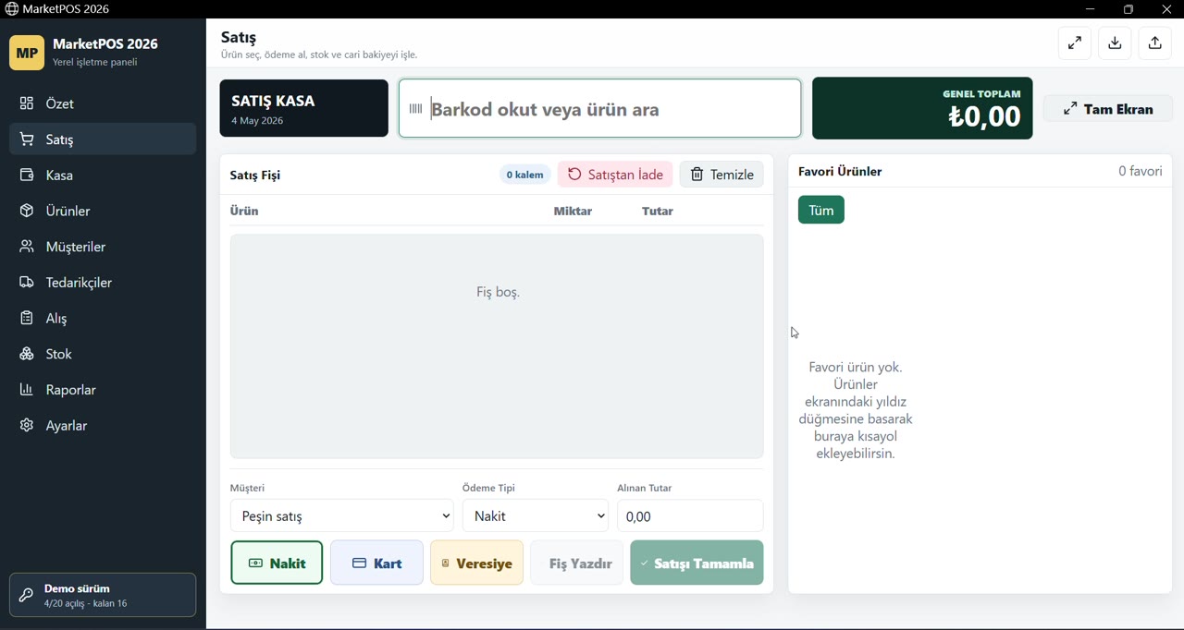
Task: Click the MP logo badge
Action: [x=27, y=53]
